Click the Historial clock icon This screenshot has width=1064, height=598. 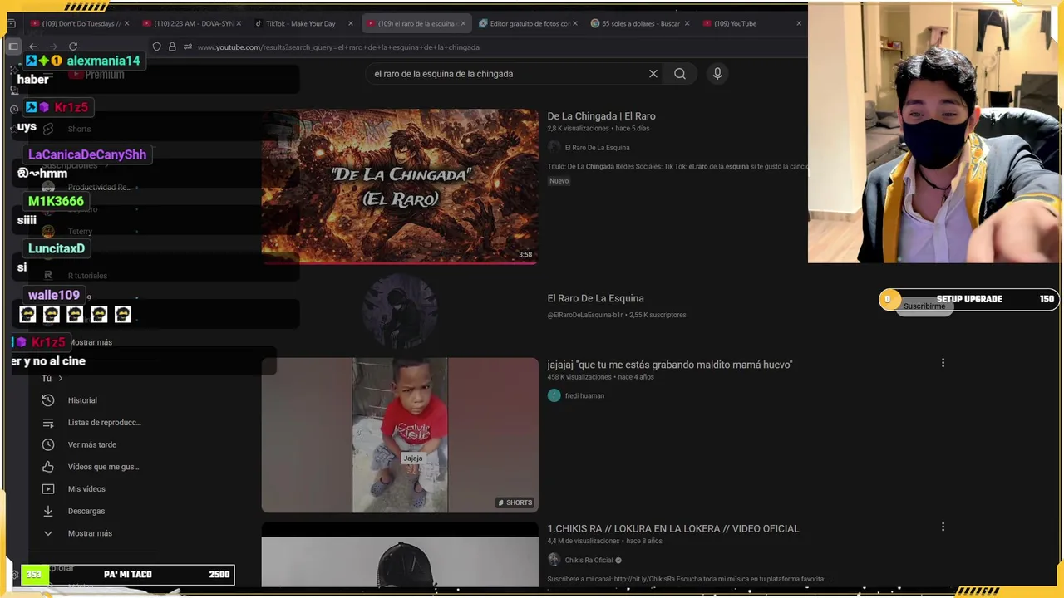(x=48, y=400)
